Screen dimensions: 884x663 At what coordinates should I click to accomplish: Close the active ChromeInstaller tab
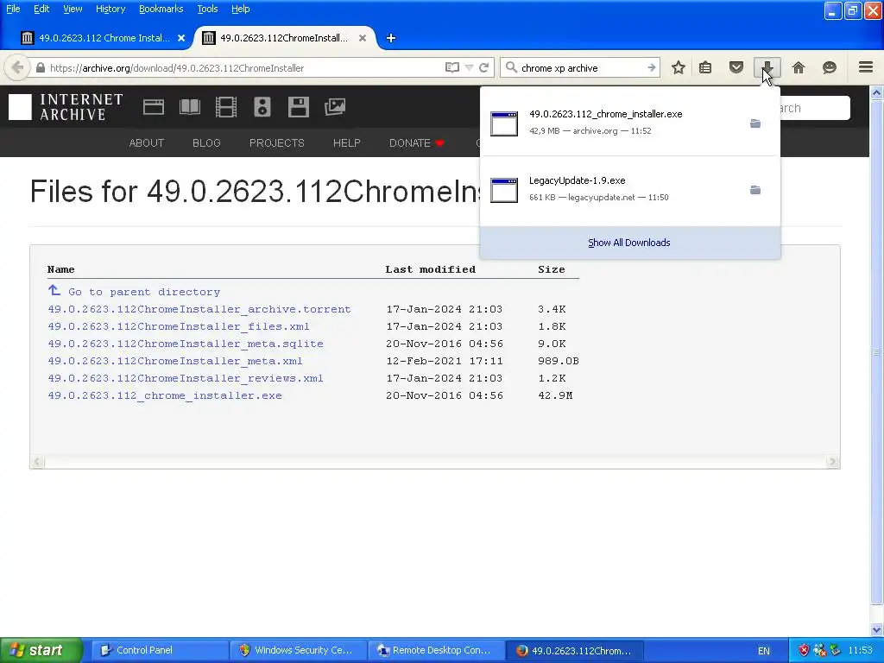[363, 38]
